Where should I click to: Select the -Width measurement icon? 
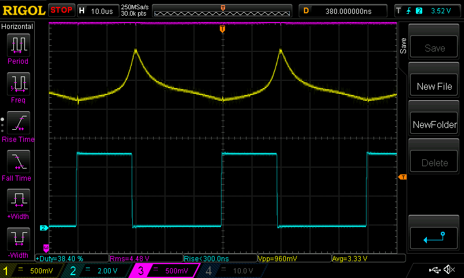[17, 240]
